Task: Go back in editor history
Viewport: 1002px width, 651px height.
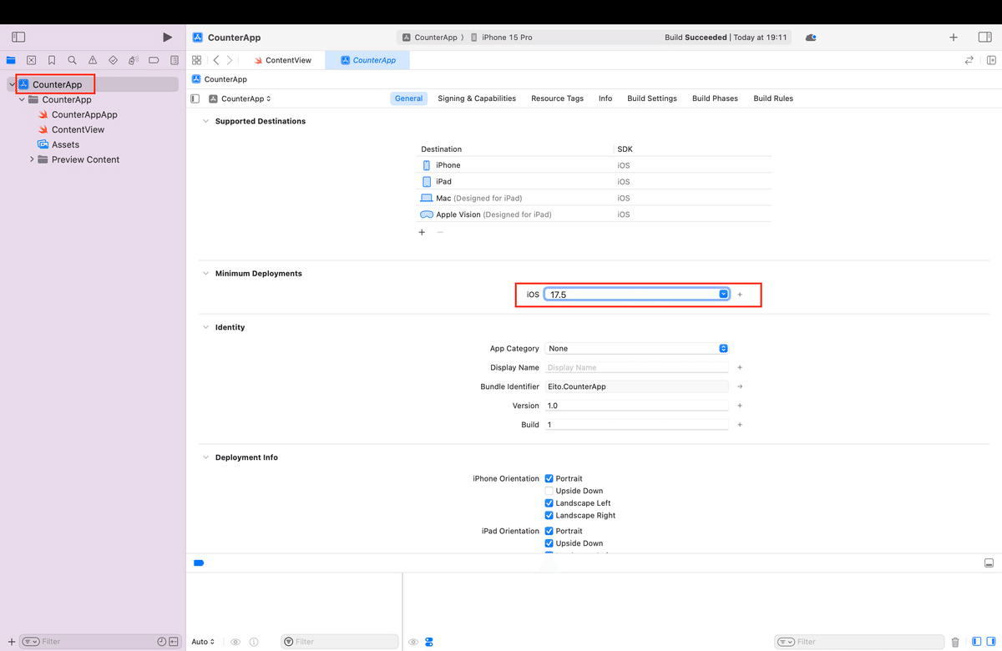Action: (216, 60)
